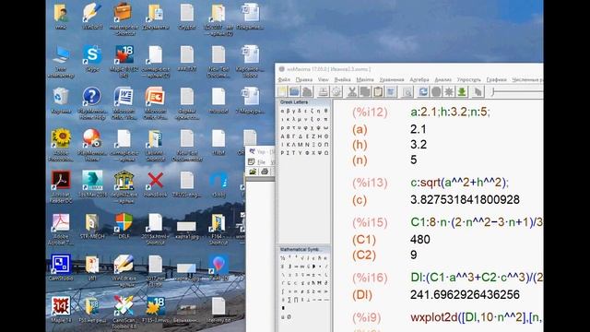
Task: Select the Skype desktop icon
Action: (x=92, y=59)
